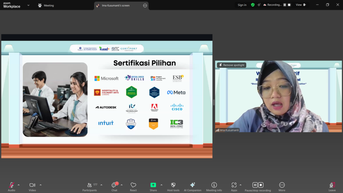
Task: Launch AI Companion
Action: tap(193, 187)
